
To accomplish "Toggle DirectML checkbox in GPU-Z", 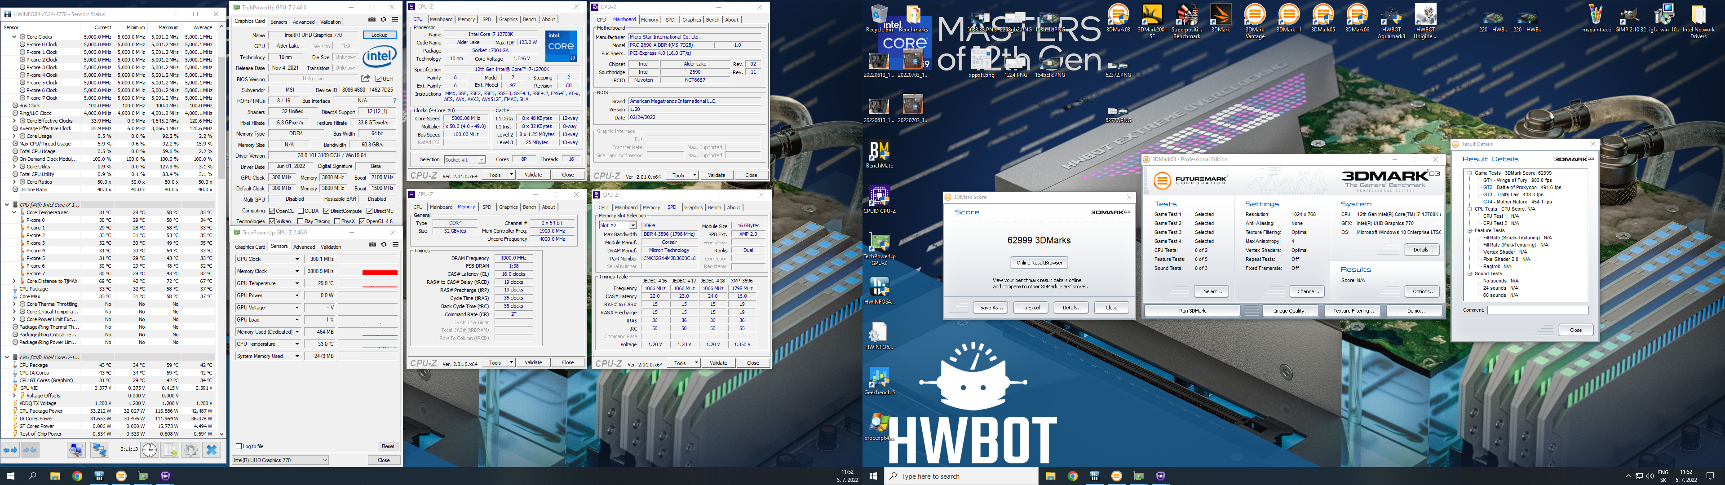I will coord(370,210).
